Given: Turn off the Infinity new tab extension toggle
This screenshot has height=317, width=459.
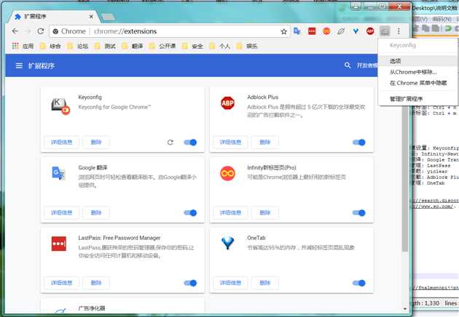Looking at the screenshot, I should coord(359,213).
